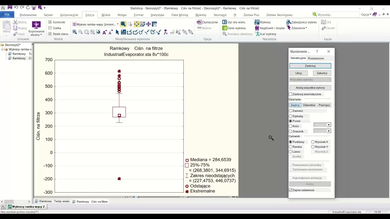The width and height of the screenshot is (390, 219).
Task: Toggle the Pasek stanu checkbox
Action: 50,34
